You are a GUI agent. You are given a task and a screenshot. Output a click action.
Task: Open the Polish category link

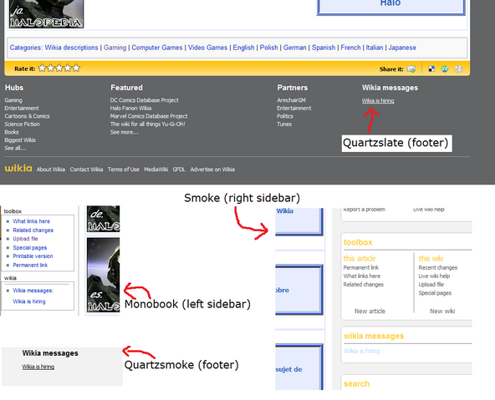(268, 48)
